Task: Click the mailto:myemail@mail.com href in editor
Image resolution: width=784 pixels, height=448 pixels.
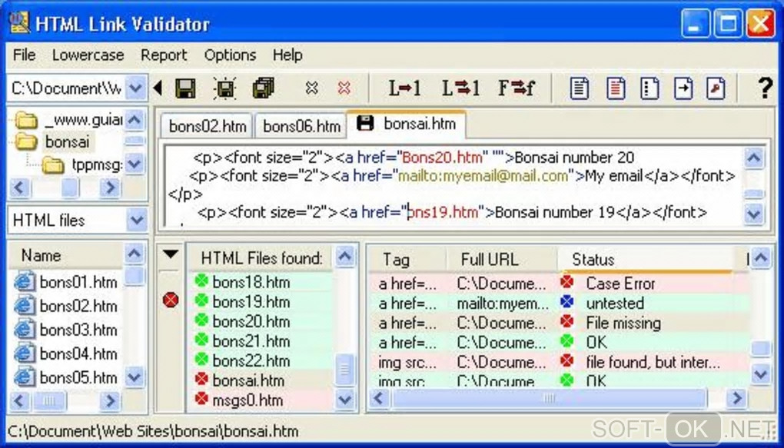Action: [x=483, y=176]
